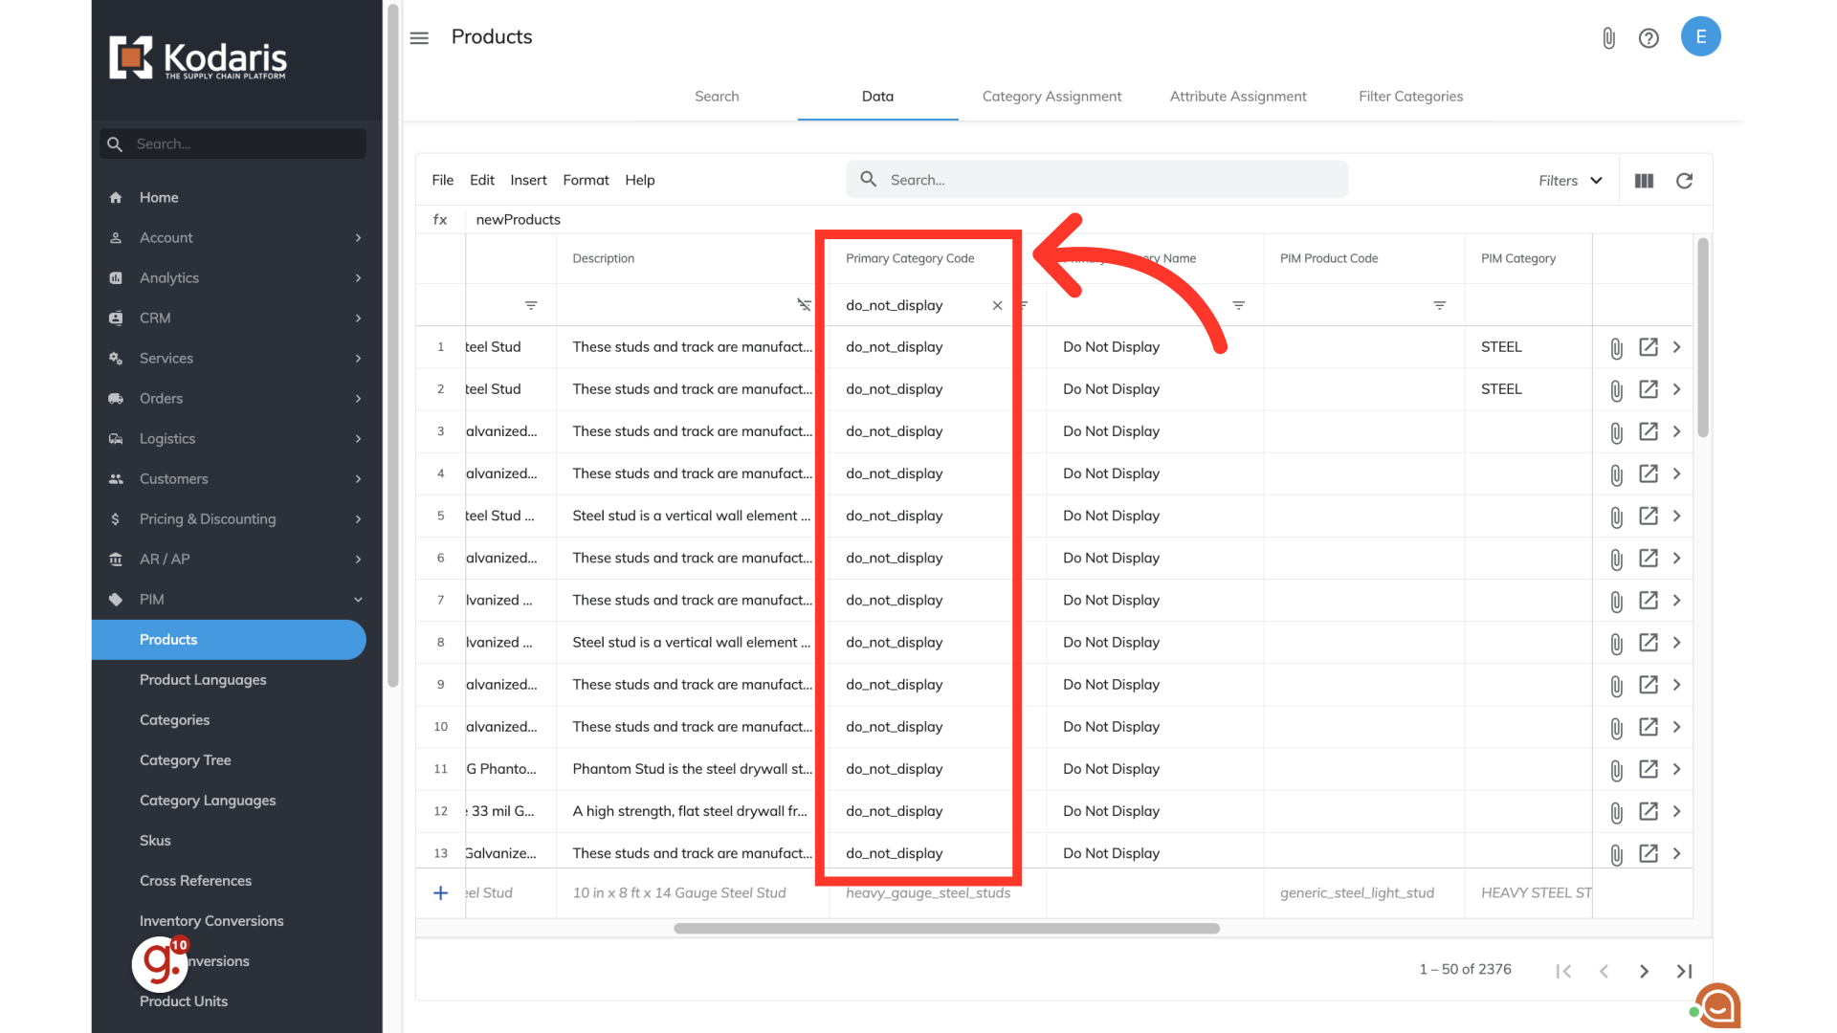
Task: Toggle the Description column filter icon
Action: coord(804,305)
